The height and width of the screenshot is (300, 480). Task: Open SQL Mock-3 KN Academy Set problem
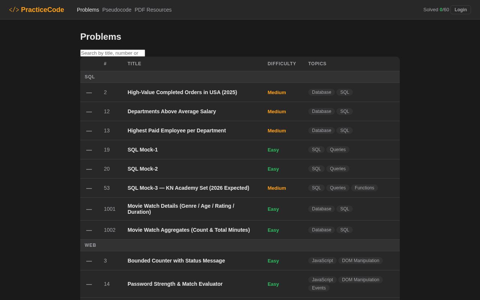point(188,188)
